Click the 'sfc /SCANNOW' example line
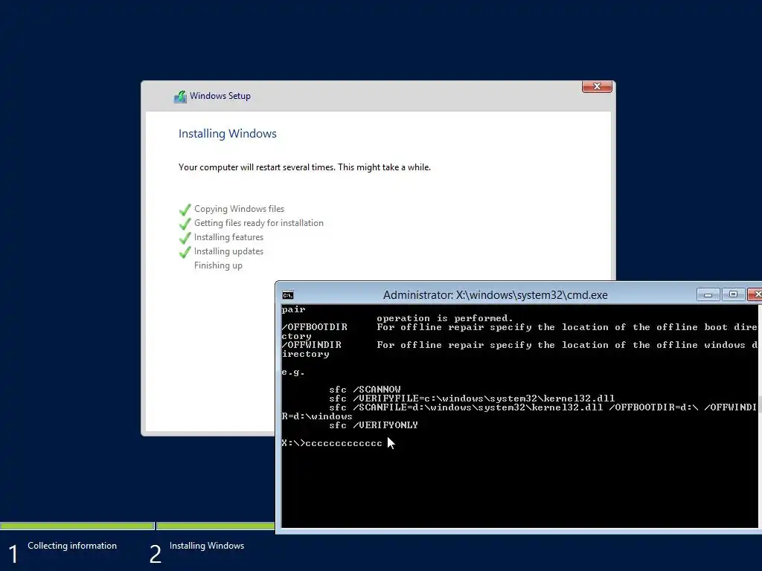This screenshot has width=762, height=571. pyautogui.click(x=365, y=390)
